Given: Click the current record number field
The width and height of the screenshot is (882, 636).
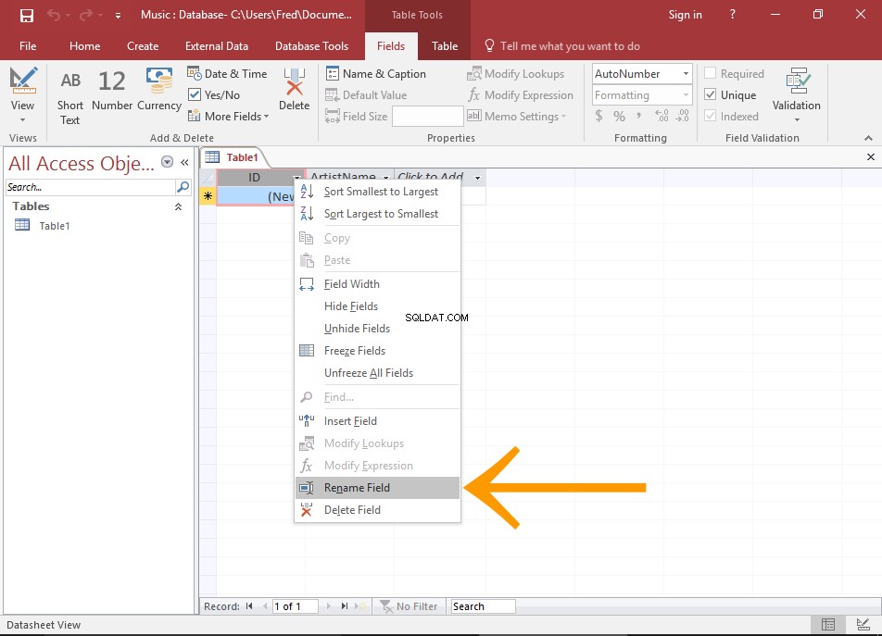Looking at the screenshot, I should click(x=295, y=606).
